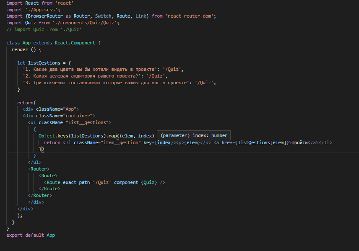Click the 'react-router-dom' module string

[189, 16]
